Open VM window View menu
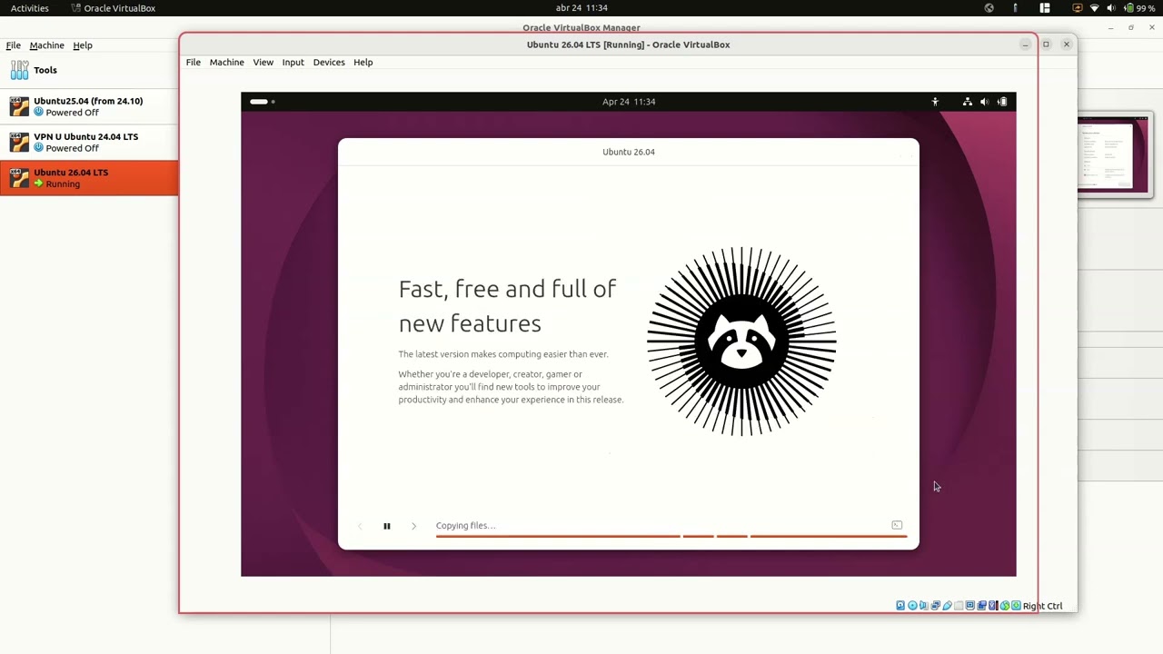The width and height of the screenshot is (1163, 654). tap(263, 62)
